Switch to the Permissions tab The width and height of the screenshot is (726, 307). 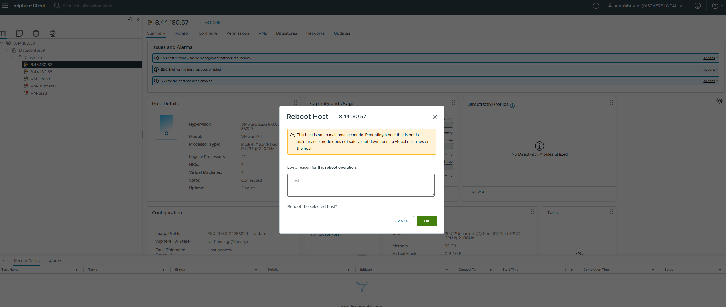click(x=238, y=33)
